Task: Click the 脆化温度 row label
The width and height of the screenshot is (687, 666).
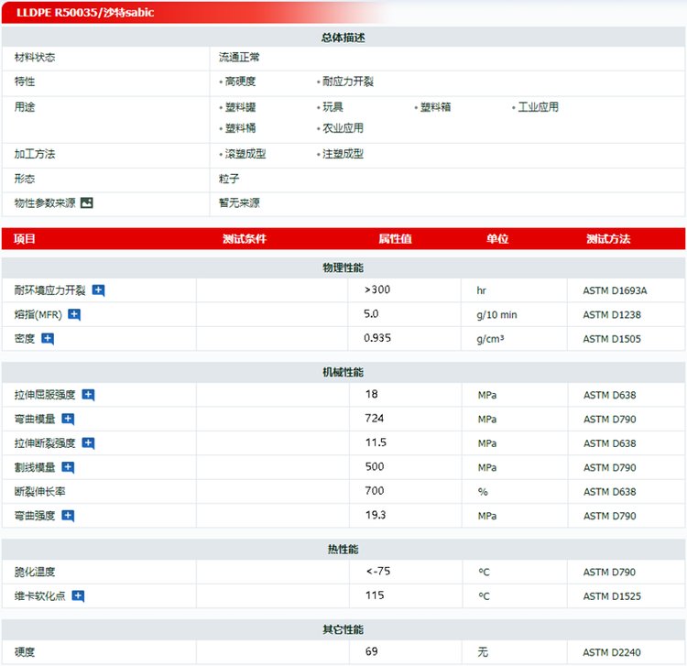Action: [x=35, y=572]
